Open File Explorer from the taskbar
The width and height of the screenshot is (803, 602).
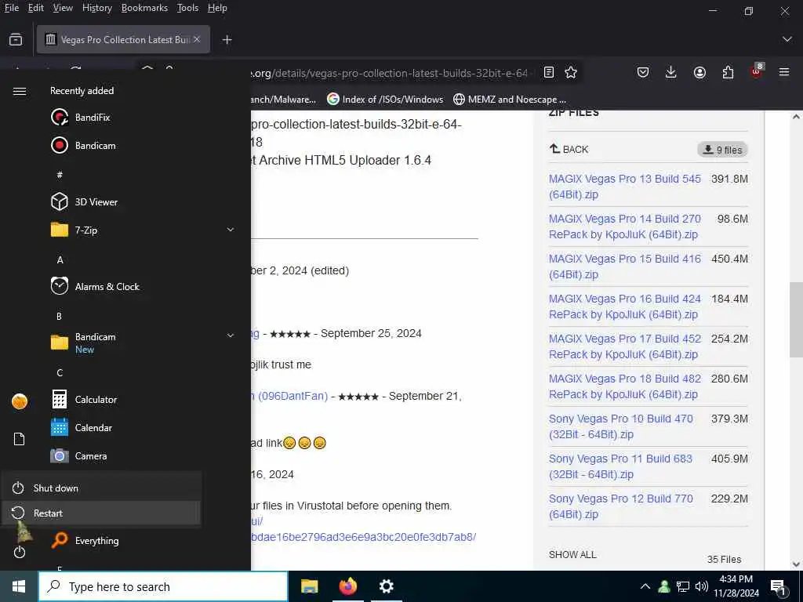[309, 586]
